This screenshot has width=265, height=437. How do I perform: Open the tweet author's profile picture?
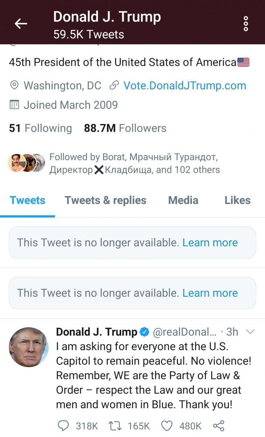(29, 347)
